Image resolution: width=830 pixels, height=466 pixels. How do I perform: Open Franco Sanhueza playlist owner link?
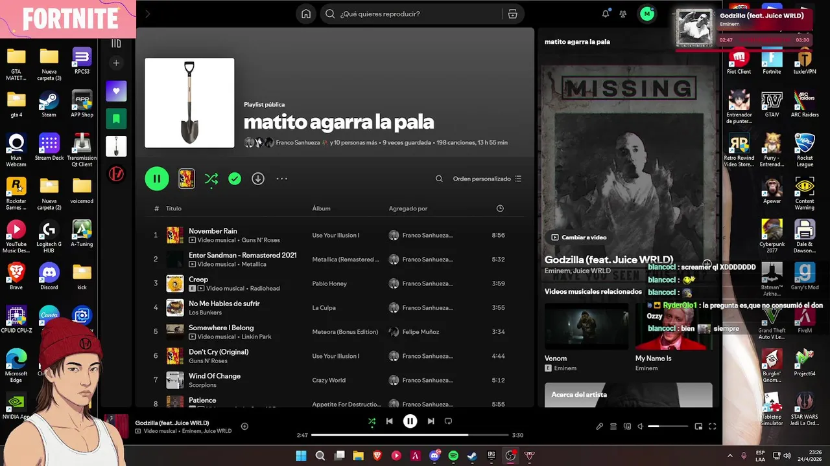298,142
